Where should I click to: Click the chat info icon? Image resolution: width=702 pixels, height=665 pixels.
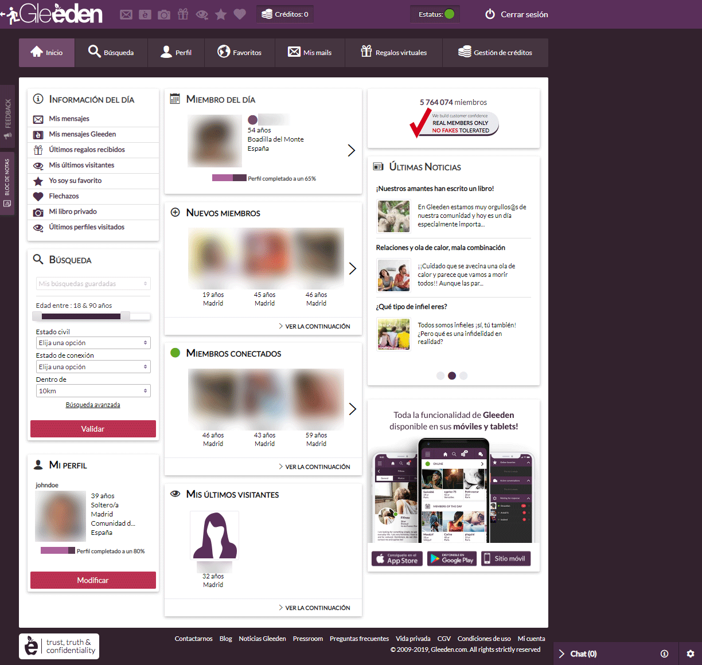(x=664, y=654)
